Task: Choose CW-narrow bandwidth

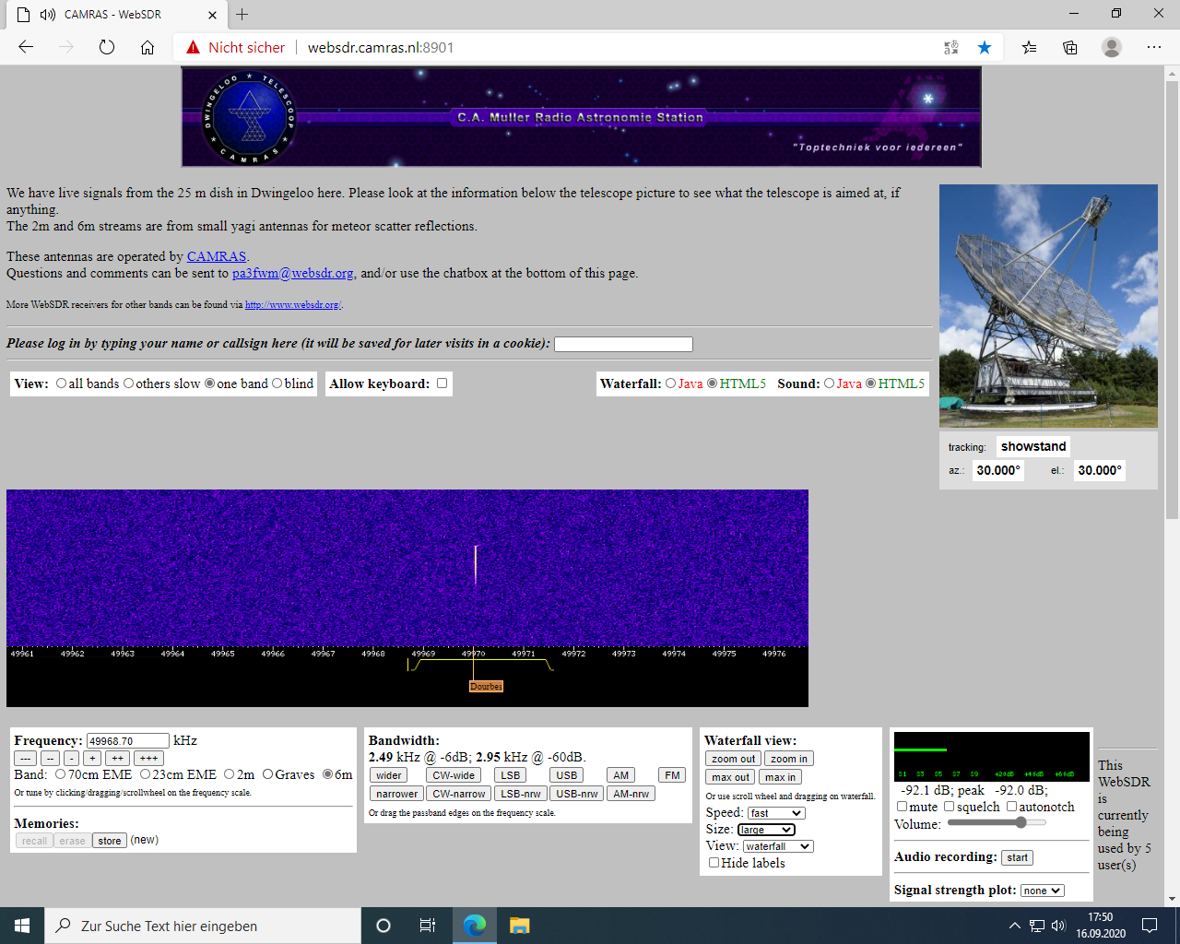Action: 458,794
